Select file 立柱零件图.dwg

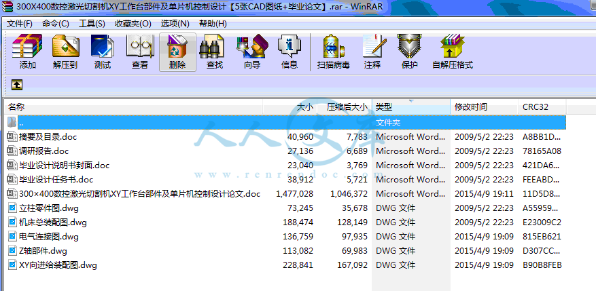(x=49, y=208)
